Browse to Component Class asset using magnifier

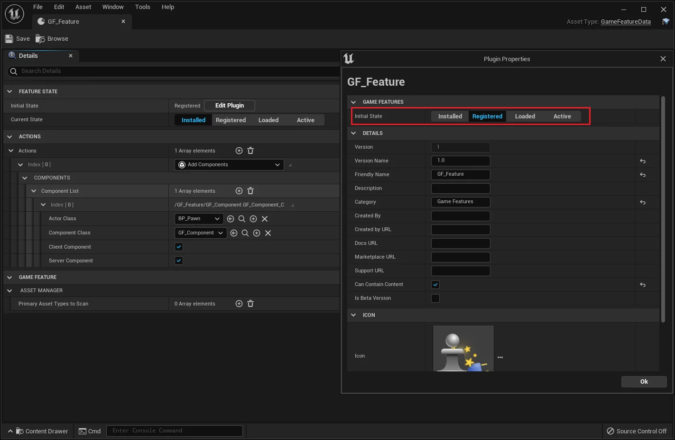(x=245, y=233)
